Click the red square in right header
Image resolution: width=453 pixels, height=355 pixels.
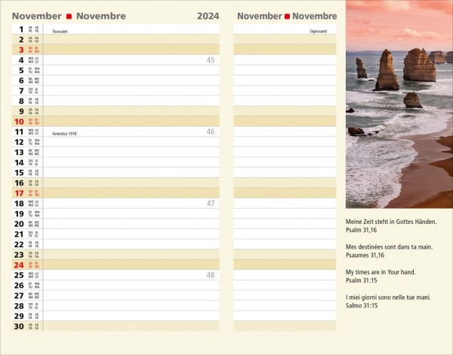point(287,16)
